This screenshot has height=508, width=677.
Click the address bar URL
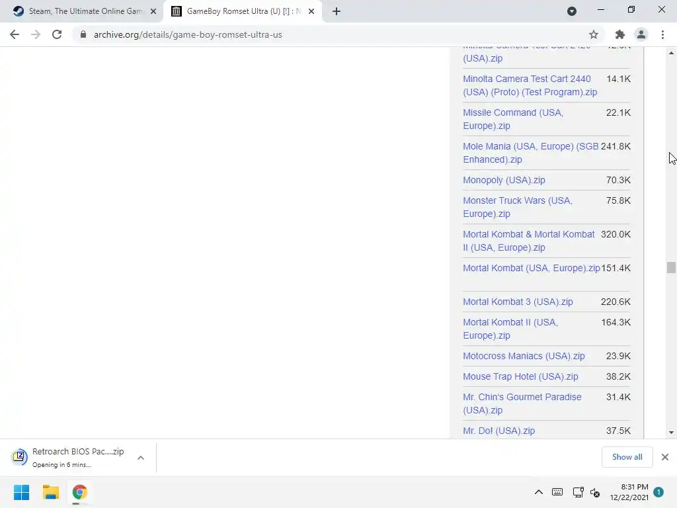(x=188, y=34)
